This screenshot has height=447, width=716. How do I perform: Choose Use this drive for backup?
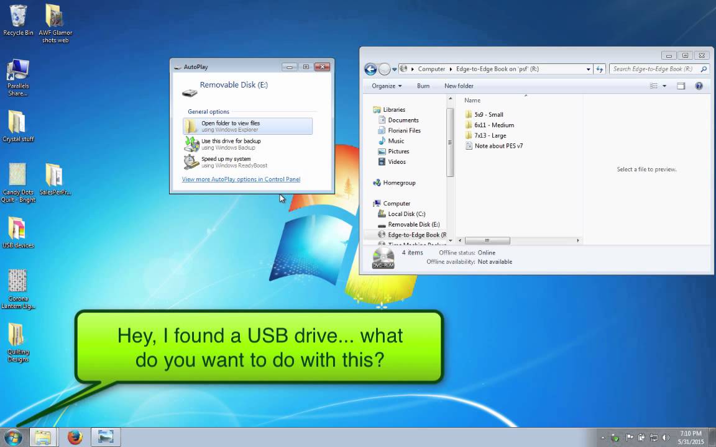247,144
